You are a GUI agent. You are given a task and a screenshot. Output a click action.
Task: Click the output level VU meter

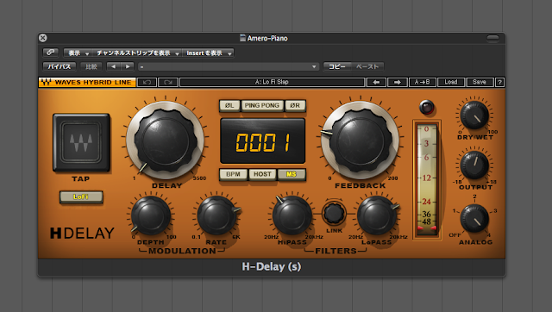(x=427, y=179)
